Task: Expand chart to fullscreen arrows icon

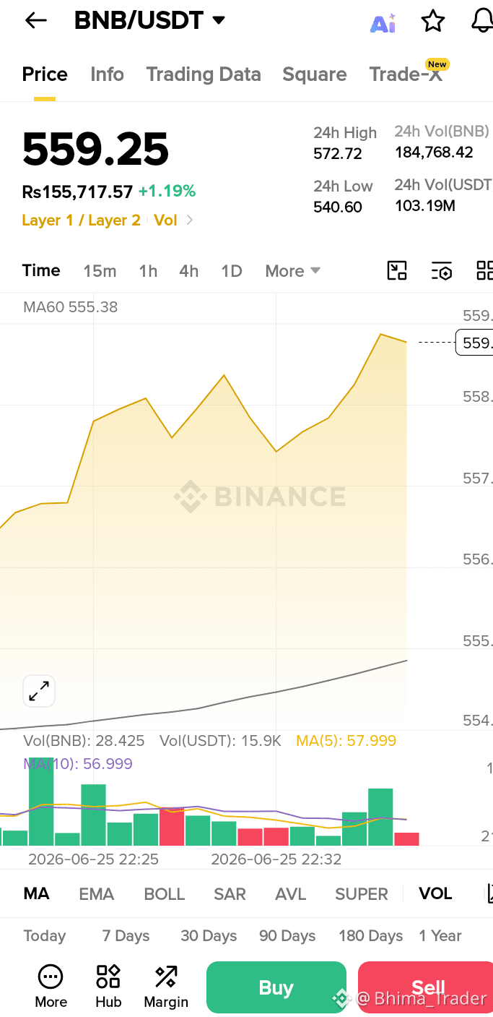Action: click(39, 691)
